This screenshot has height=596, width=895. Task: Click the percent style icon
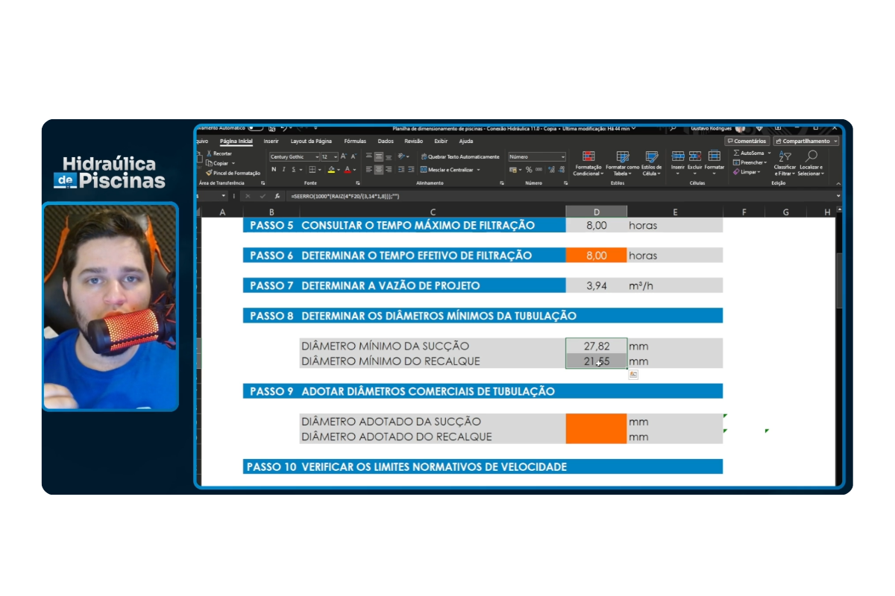(529, 170)
